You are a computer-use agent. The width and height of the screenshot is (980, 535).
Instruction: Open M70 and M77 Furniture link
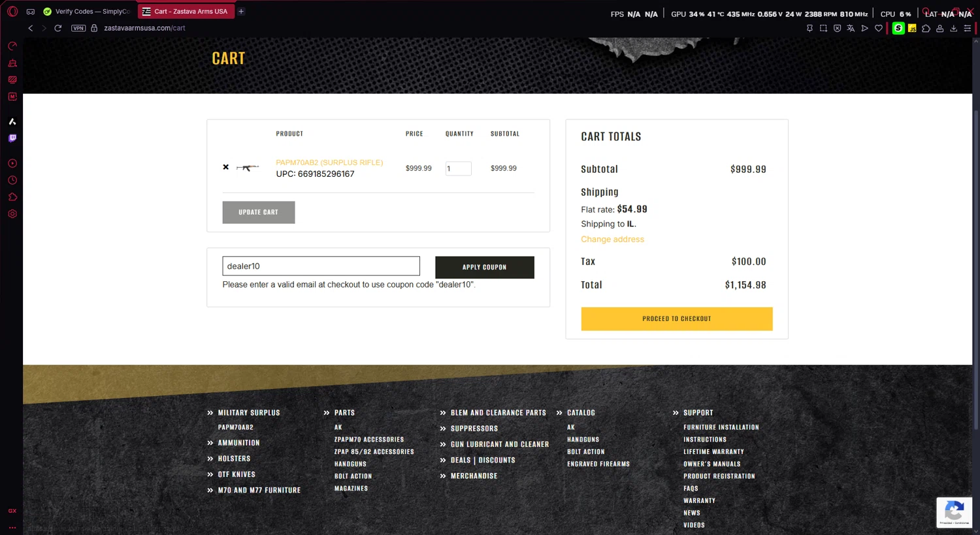click(x=259, y=490)
